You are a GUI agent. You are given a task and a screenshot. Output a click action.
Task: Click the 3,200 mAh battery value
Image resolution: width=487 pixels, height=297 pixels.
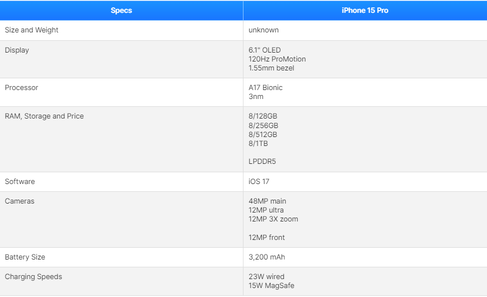point(266,257)
